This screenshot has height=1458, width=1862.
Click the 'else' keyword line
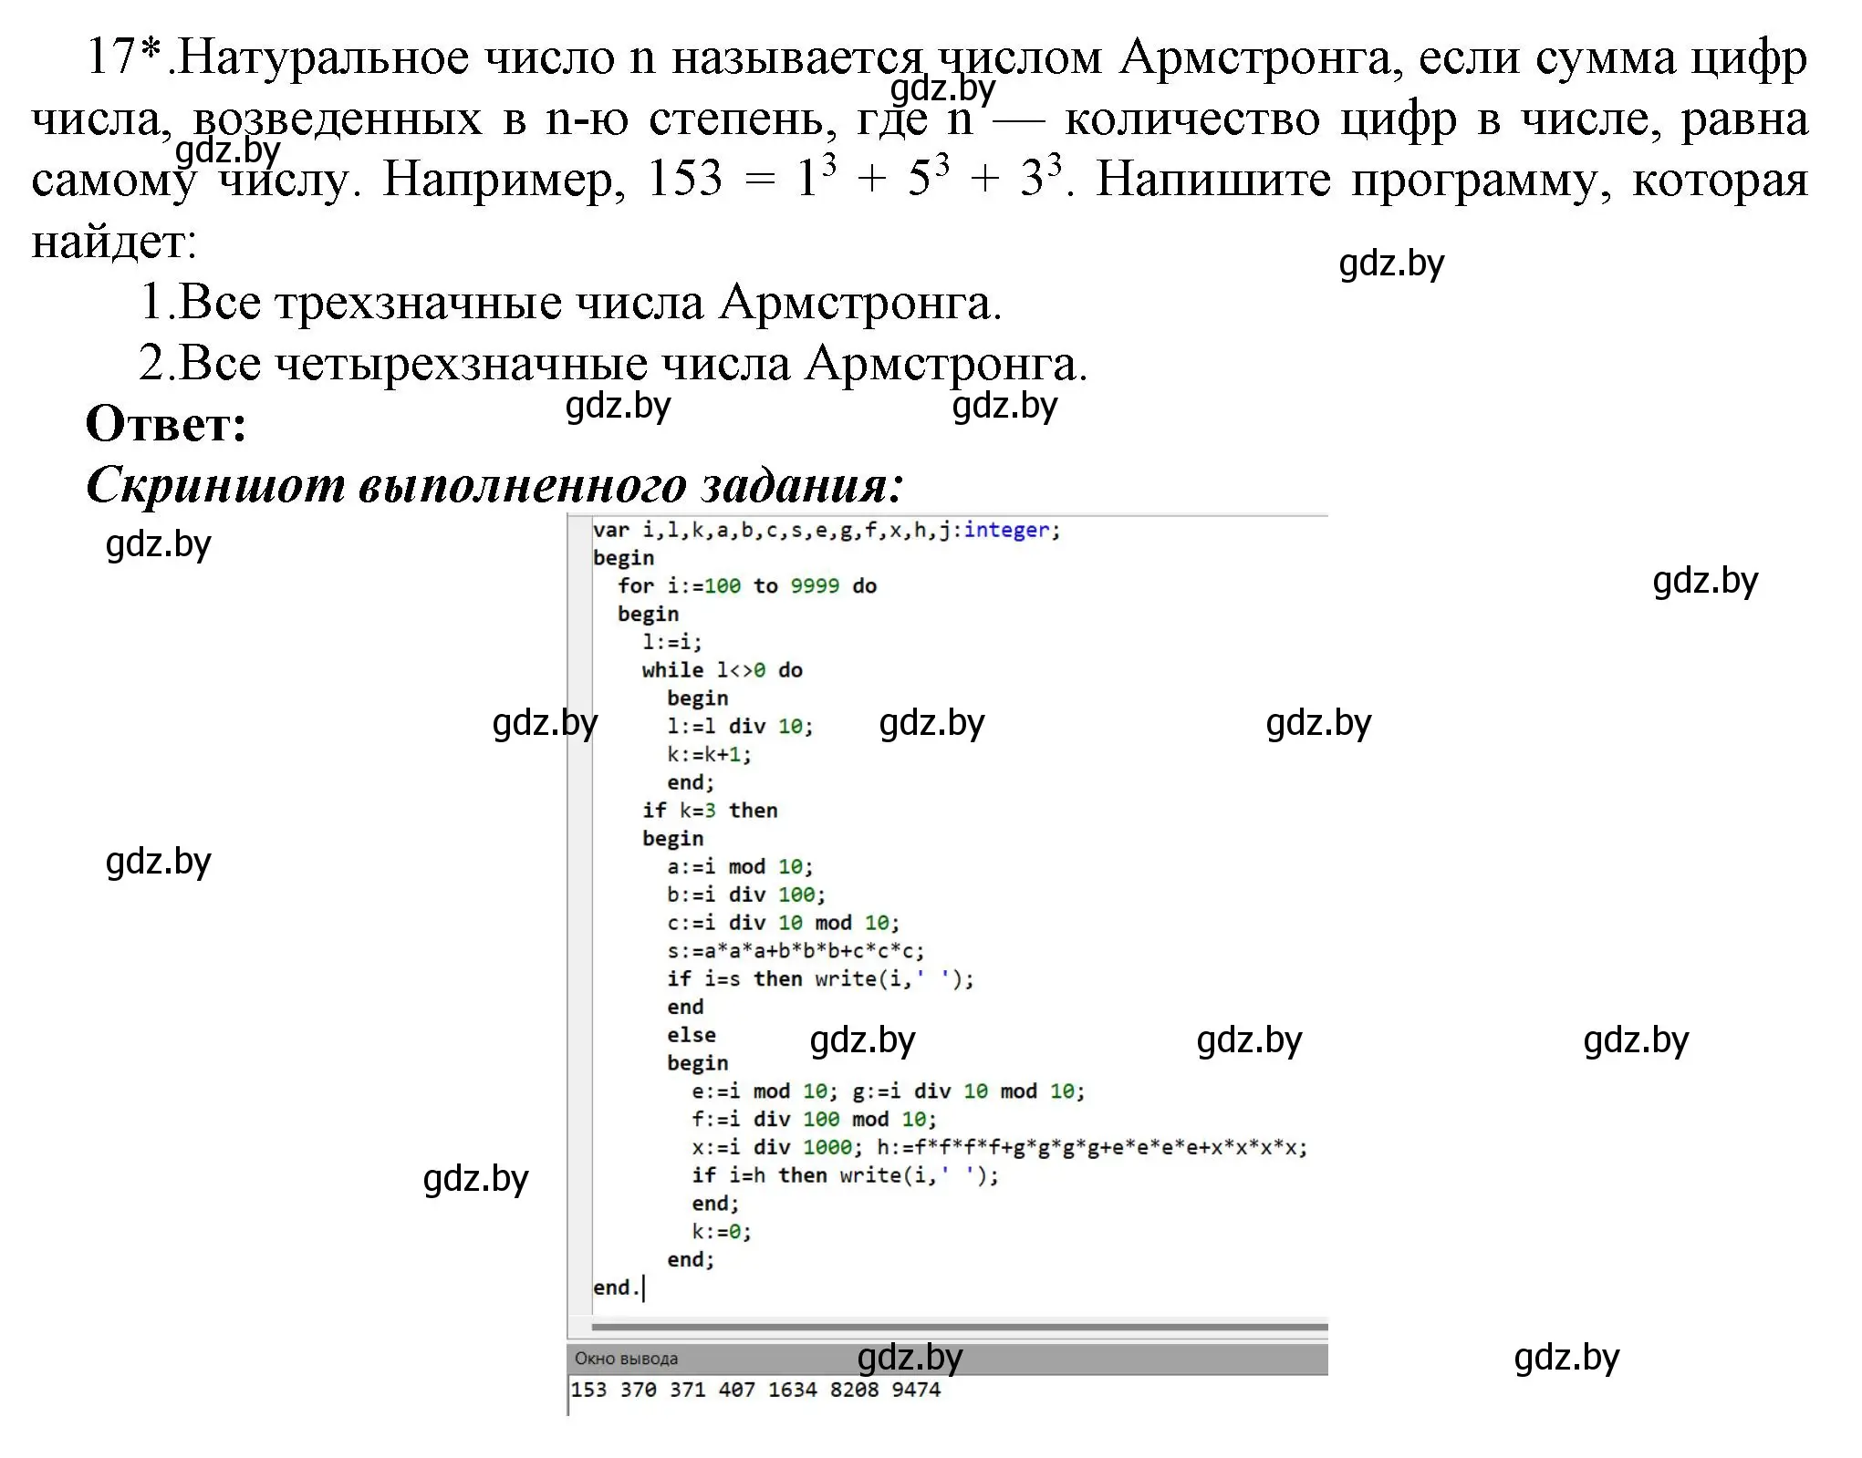click(692, 1036)
